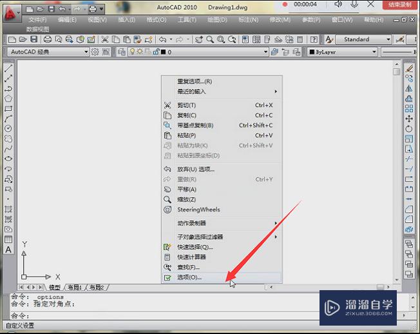Choose 快速选择(Q)... in context menu
Image resolution: width=420 pixels, height=334 pixels.
click(222, 247)
